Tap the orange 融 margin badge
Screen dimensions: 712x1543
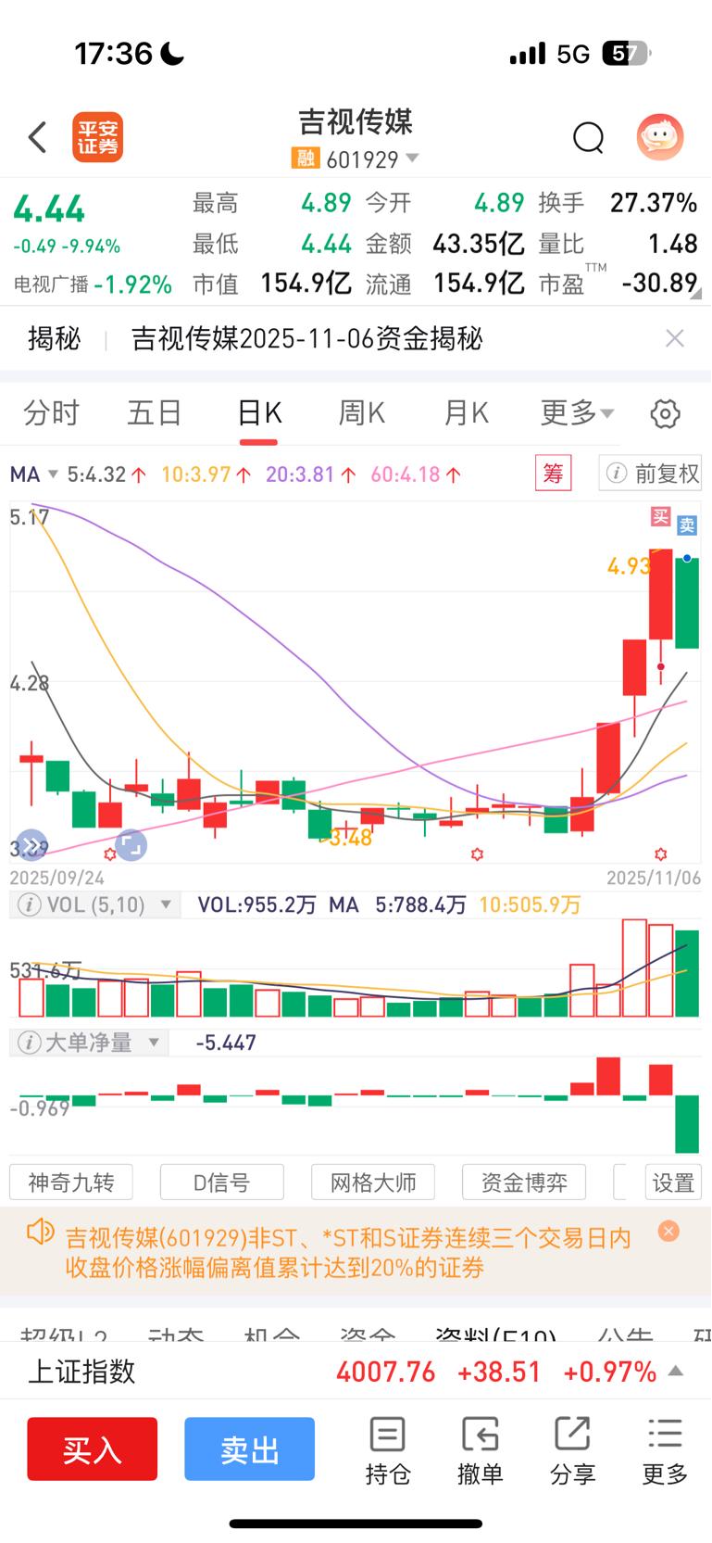306,158
